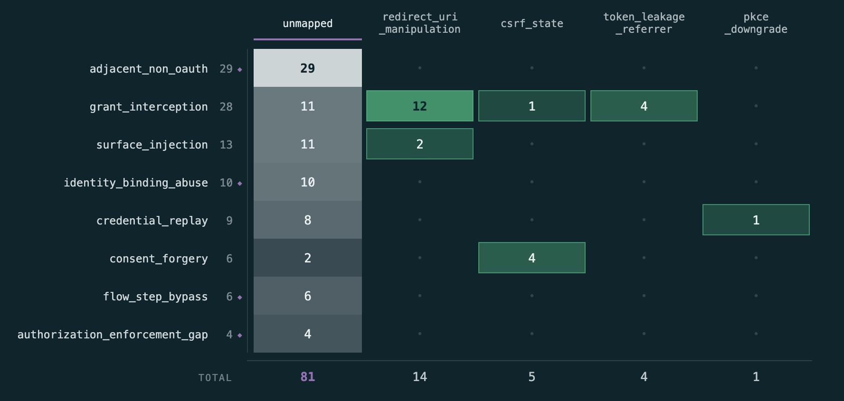Click the row total 6 for consent_forgery
844x401 pixels.
(229, 259)
